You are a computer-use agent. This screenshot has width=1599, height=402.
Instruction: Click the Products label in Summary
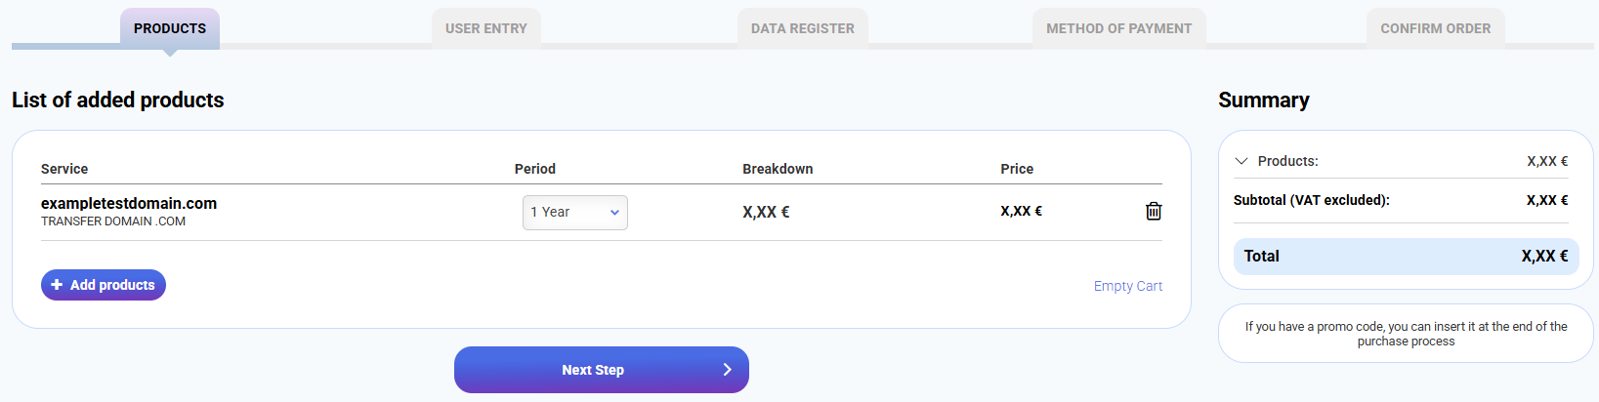(x=1288, y=161)
